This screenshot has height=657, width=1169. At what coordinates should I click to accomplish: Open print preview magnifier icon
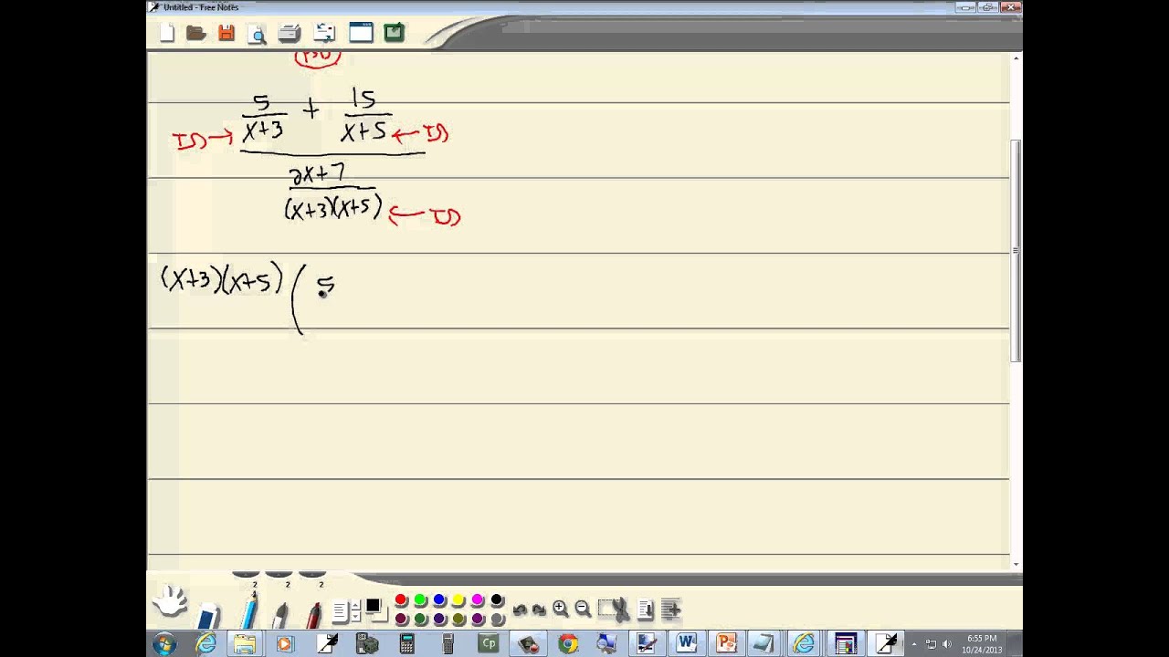258,34
